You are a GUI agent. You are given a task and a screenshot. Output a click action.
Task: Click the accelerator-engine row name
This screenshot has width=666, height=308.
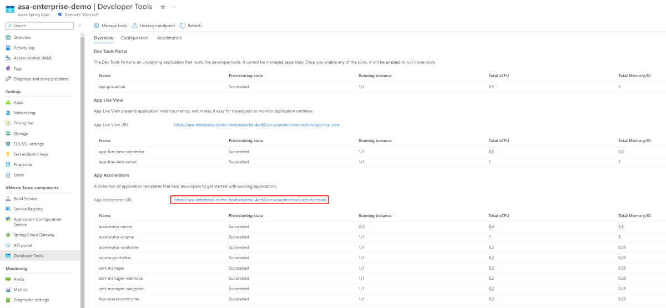116,237
